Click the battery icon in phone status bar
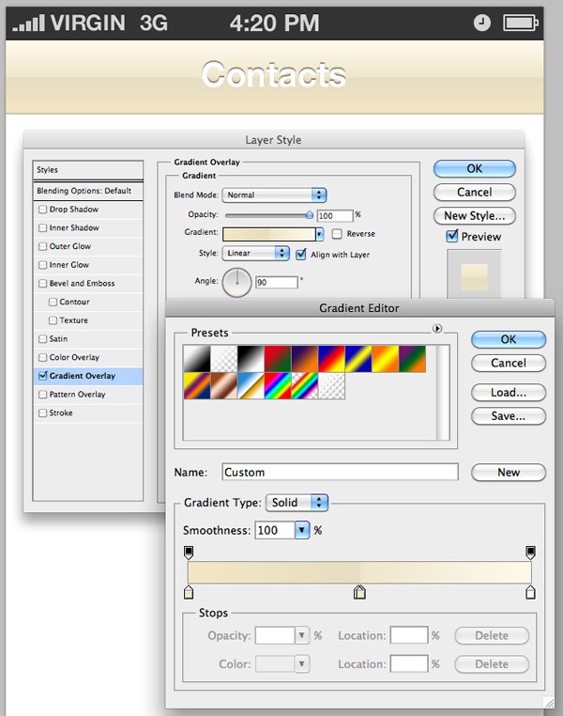Image resolution: width=563 pixels, height=716 pixels. 521,23
